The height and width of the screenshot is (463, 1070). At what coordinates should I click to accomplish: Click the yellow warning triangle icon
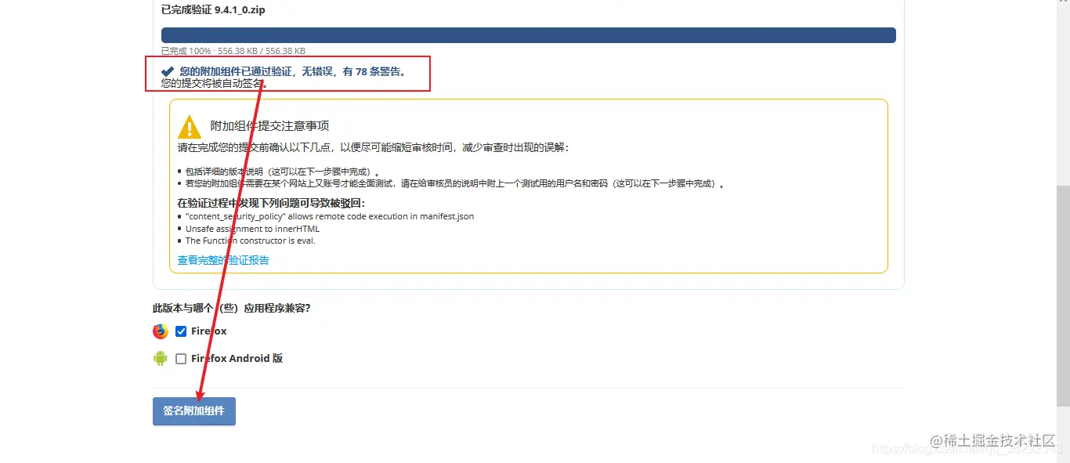(190, 127)
